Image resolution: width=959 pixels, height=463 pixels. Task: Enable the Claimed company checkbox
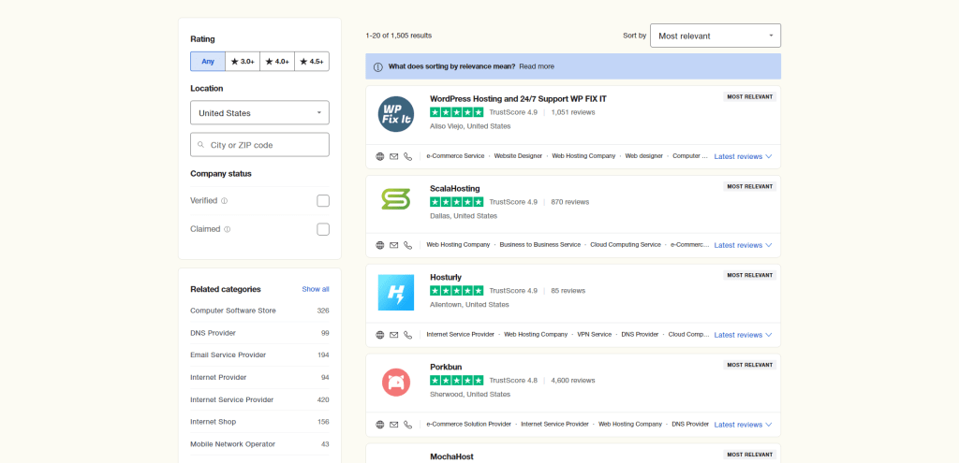pyautogui.click(x=323, y=230)
